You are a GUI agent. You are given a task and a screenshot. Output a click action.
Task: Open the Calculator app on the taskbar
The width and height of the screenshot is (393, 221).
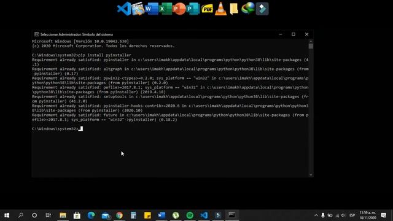pos(133,215)
